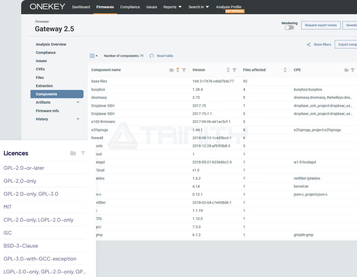The height and width of the screenshot is (277, 357).
Task: Click the column chooser icon above the table
Action: (x=92, y=56)
